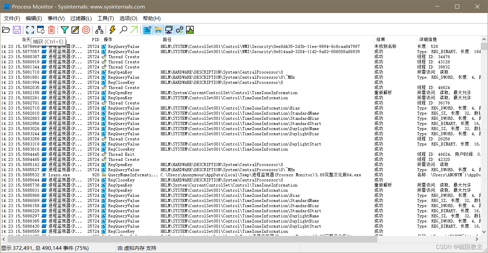Toggle display of file system activity
Viewport: 488px width, 253px height.
point(158,30)
